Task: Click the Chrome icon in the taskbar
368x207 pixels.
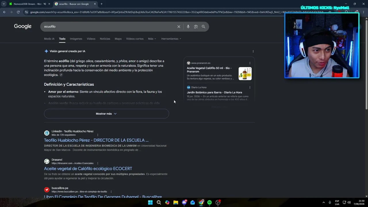Action: click(x=201, y=202)
